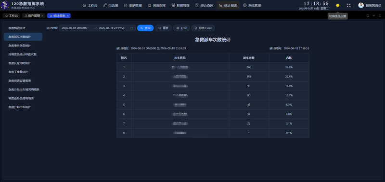The image size is (385, 182).
Task: Close the 统计报表 tab
Action: click(x=68, y=16)
